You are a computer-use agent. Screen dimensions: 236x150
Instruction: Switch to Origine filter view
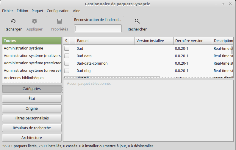[x=32, y=108]
